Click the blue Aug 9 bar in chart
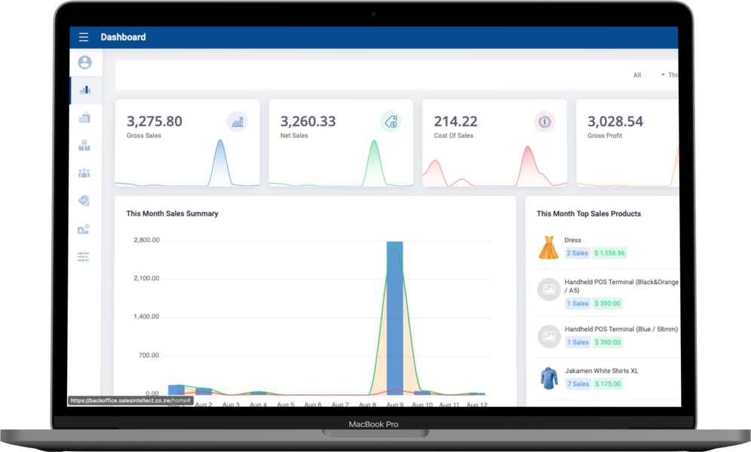 coord(394,316)
